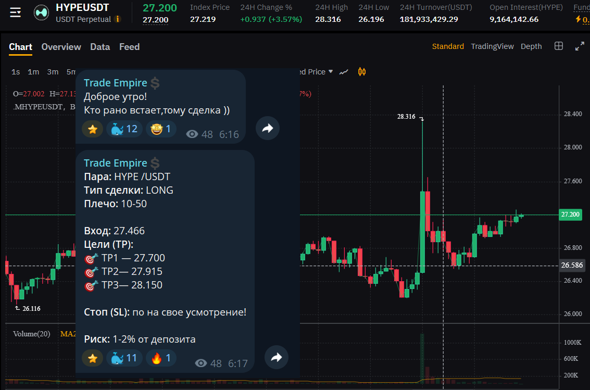Viewport: 590px width, 390px height.
Task: Switch chart view to Depth
Action: point(531,46)
